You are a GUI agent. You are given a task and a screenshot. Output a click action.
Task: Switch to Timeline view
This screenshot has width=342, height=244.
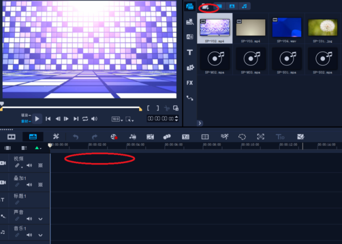[33, 137]
